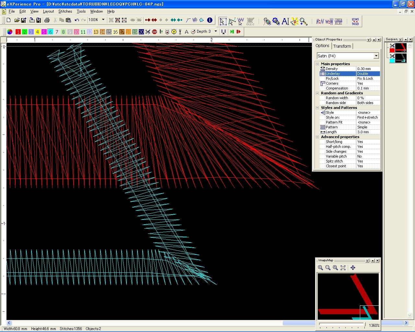Select thread color 6 cyan swatch
This screenshot has height=332, width=415.
tap(51, 32)
